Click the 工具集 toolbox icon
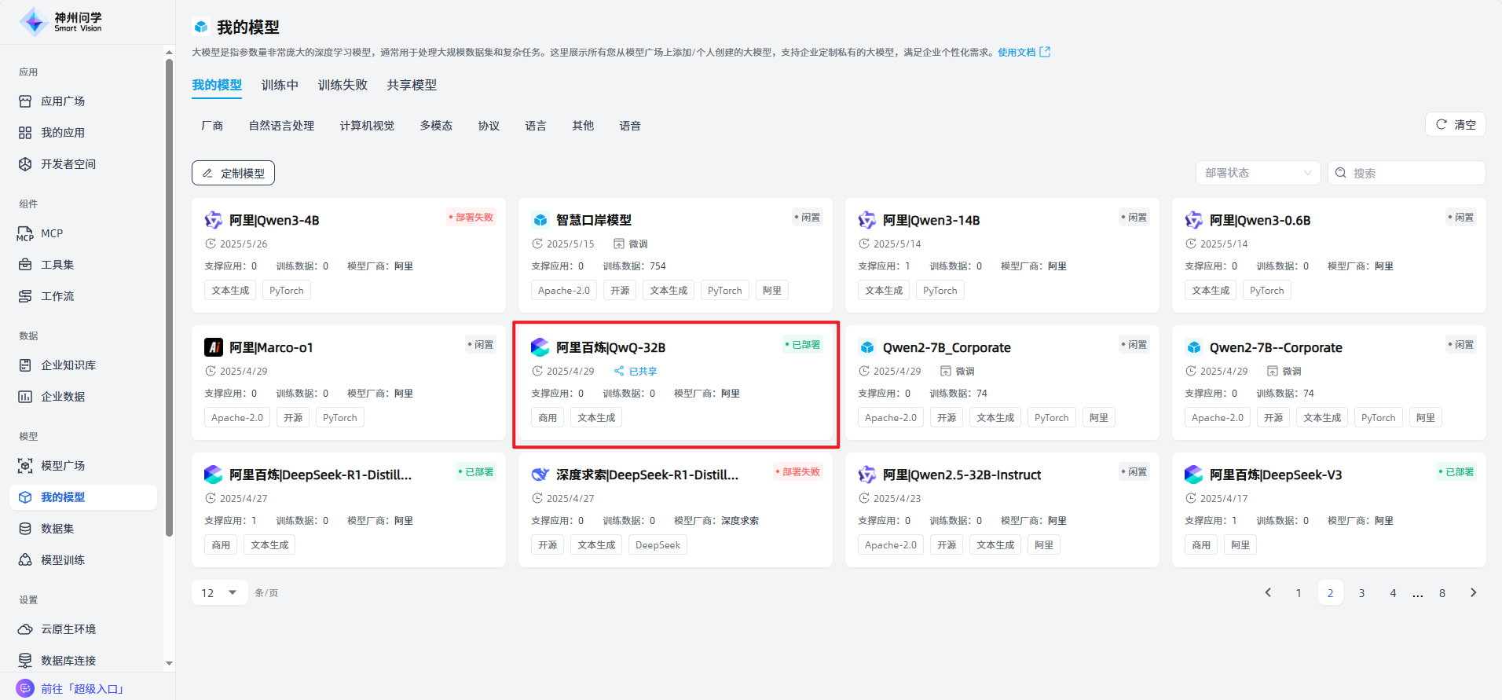This screenshot has height=700, width=1502. (x=25, y=265)
